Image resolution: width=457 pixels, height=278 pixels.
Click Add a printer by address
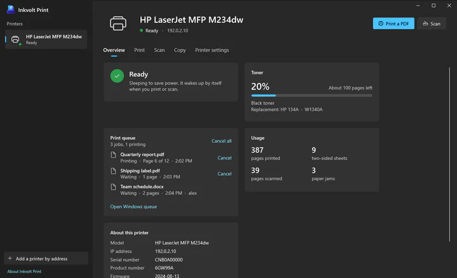coord(46,258)
